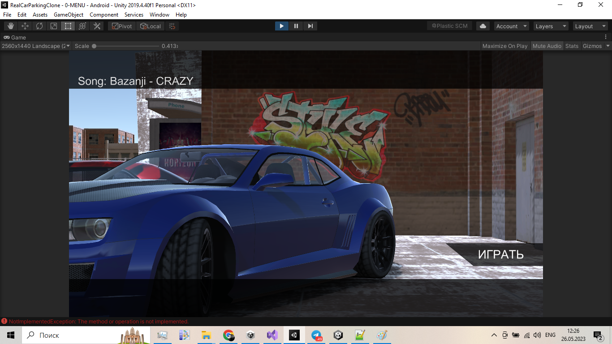Pause the game with Pause button
This screenshot has height=344, width=612.
tap(296, 26)
